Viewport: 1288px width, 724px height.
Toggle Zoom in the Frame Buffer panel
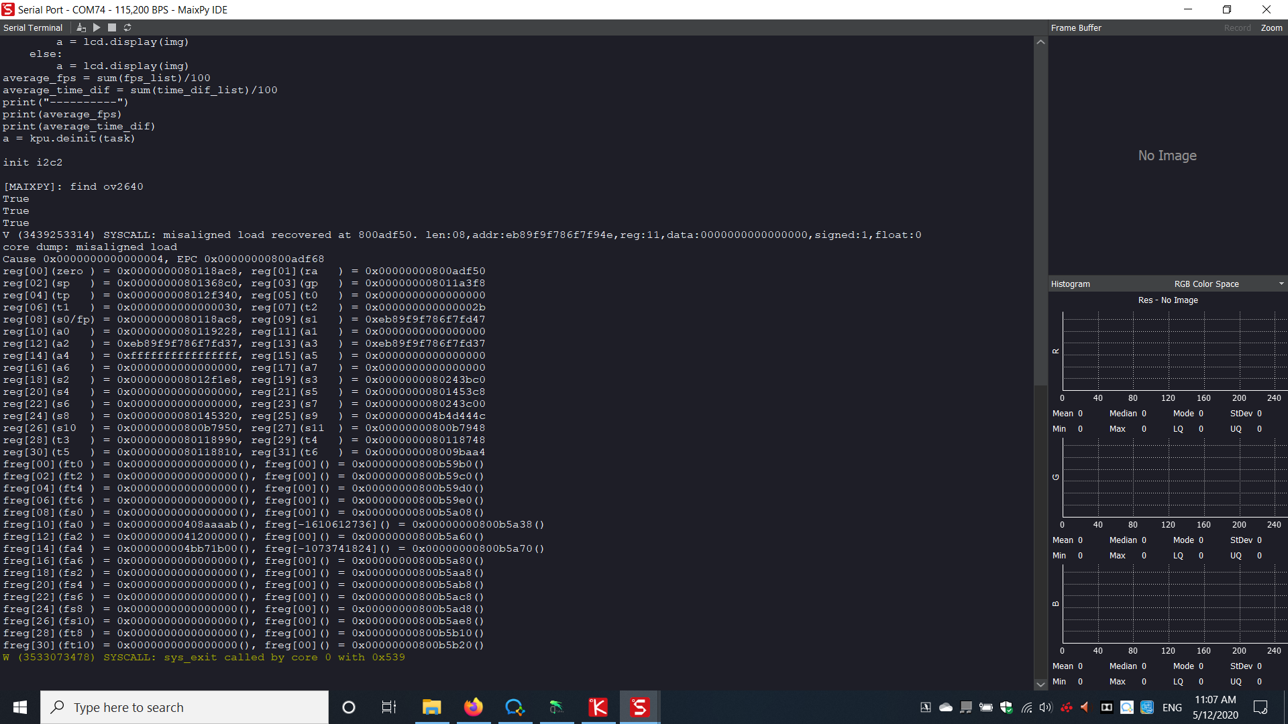point(1272,27)
